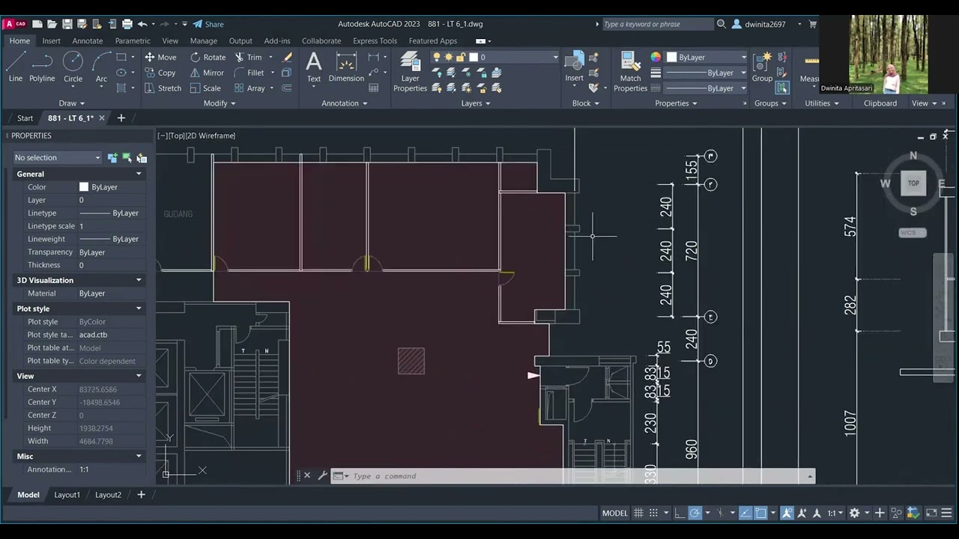Activate the Scale tool
This screenshot has width=959, height=539.
click(x=205, y=88)
